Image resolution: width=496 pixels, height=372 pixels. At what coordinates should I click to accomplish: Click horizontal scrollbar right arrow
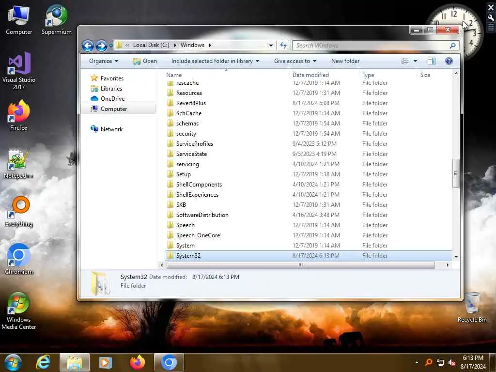[447, 265]
